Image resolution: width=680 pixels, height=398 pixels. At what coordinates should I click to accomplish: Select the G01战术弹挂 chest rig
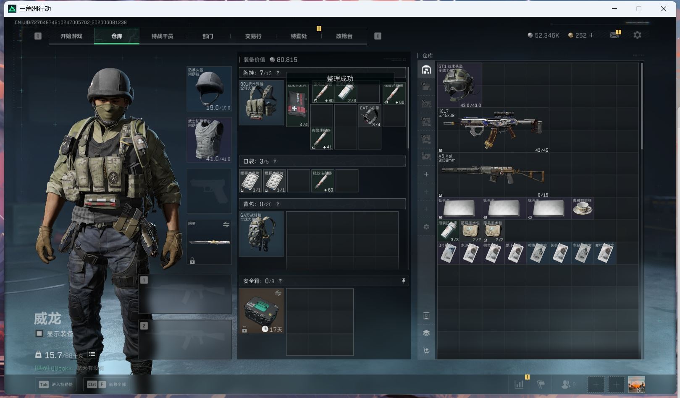pos(262,103)
